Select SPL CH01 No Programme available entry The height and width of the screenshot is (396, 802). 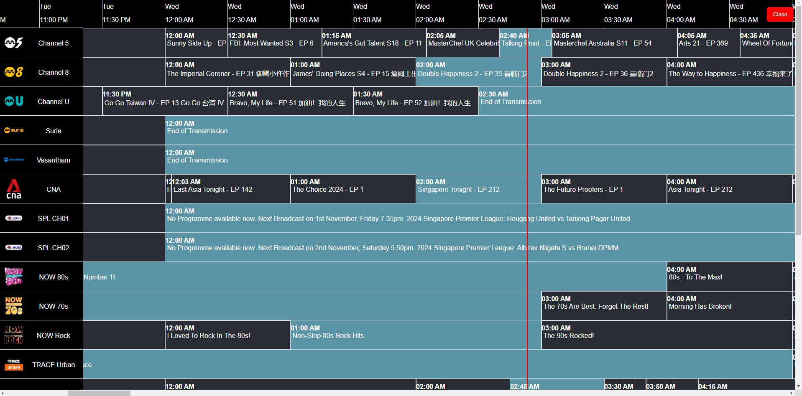(480, 218)
